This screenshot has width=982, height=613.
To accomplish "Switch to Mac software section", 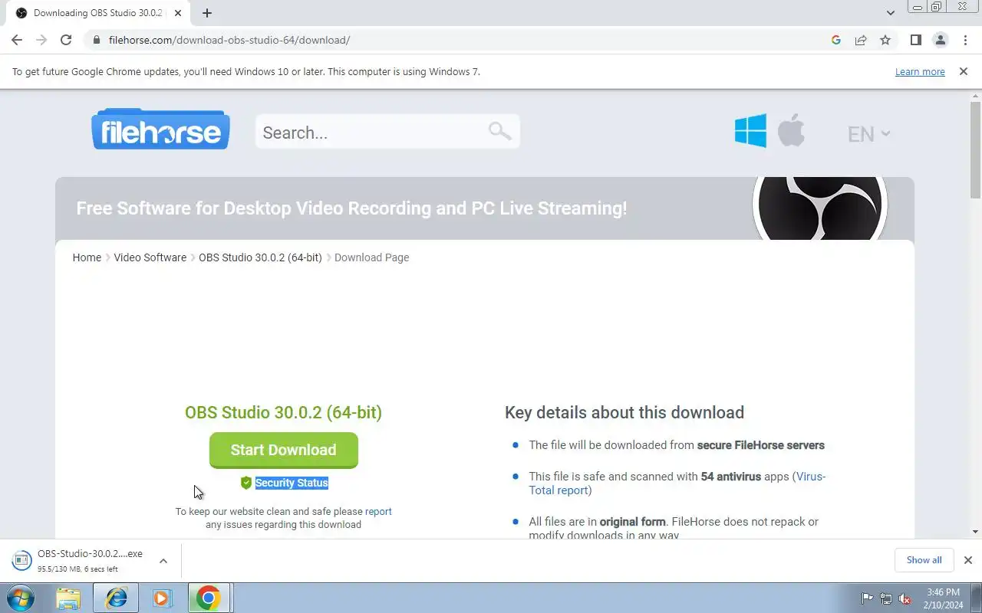I will (791, 130).
